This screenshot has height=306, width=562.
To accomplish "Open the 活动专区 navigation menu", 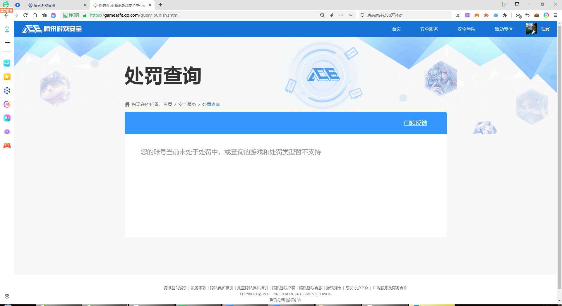I will (x=503, y=29).
